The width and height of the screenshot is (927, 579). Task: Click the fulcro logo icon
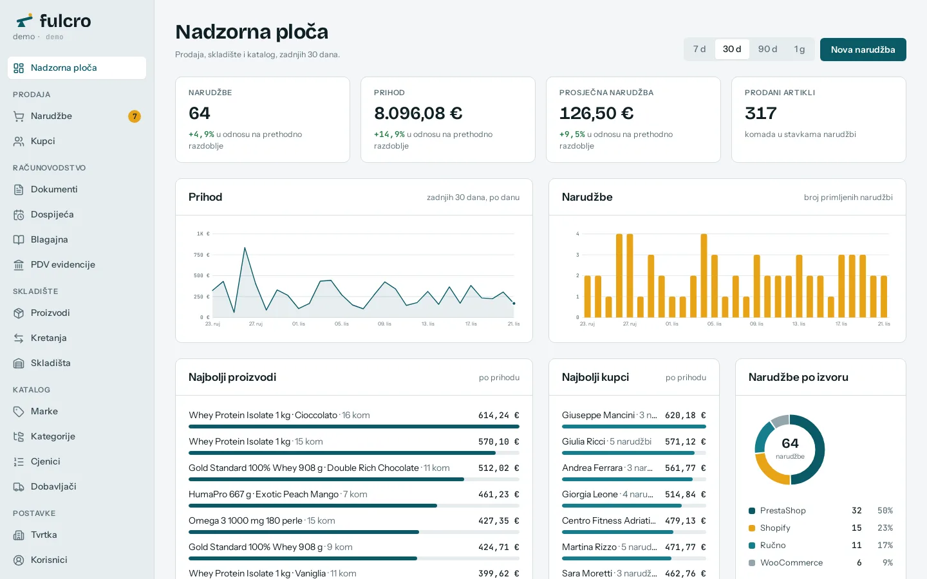[x=24, y=21]
